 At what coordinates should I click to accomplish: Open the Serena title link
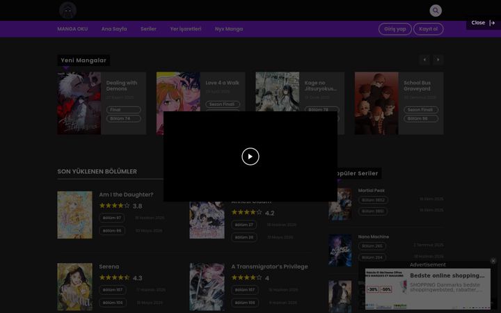(109, 266)
